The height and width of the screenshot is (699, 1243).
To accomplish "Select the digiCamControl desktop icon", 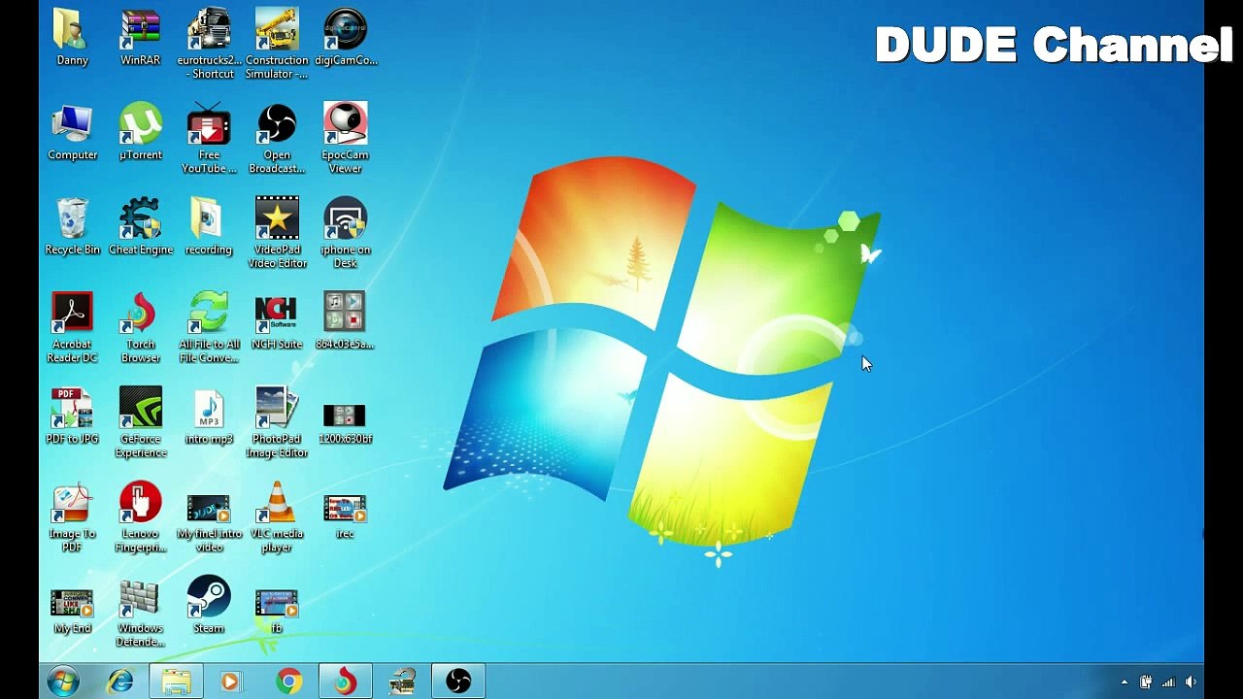I will point(346,38).
